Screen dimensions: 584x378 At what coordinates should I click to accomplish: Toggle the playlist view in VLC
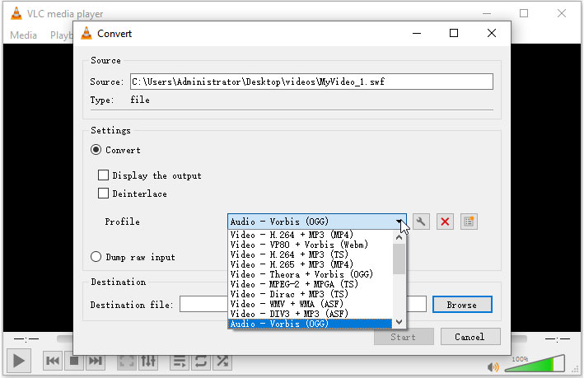coord(180,362)
